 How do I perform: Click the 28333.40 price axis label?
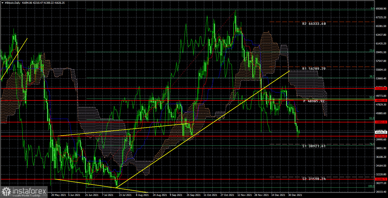coord(381,192)
